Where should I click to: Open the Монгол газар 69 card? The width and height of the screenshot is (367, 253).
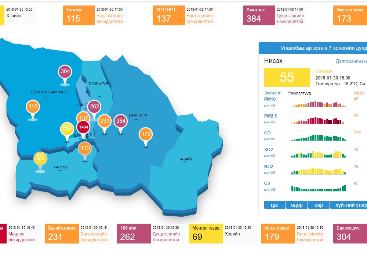click(x=223, y=234)
